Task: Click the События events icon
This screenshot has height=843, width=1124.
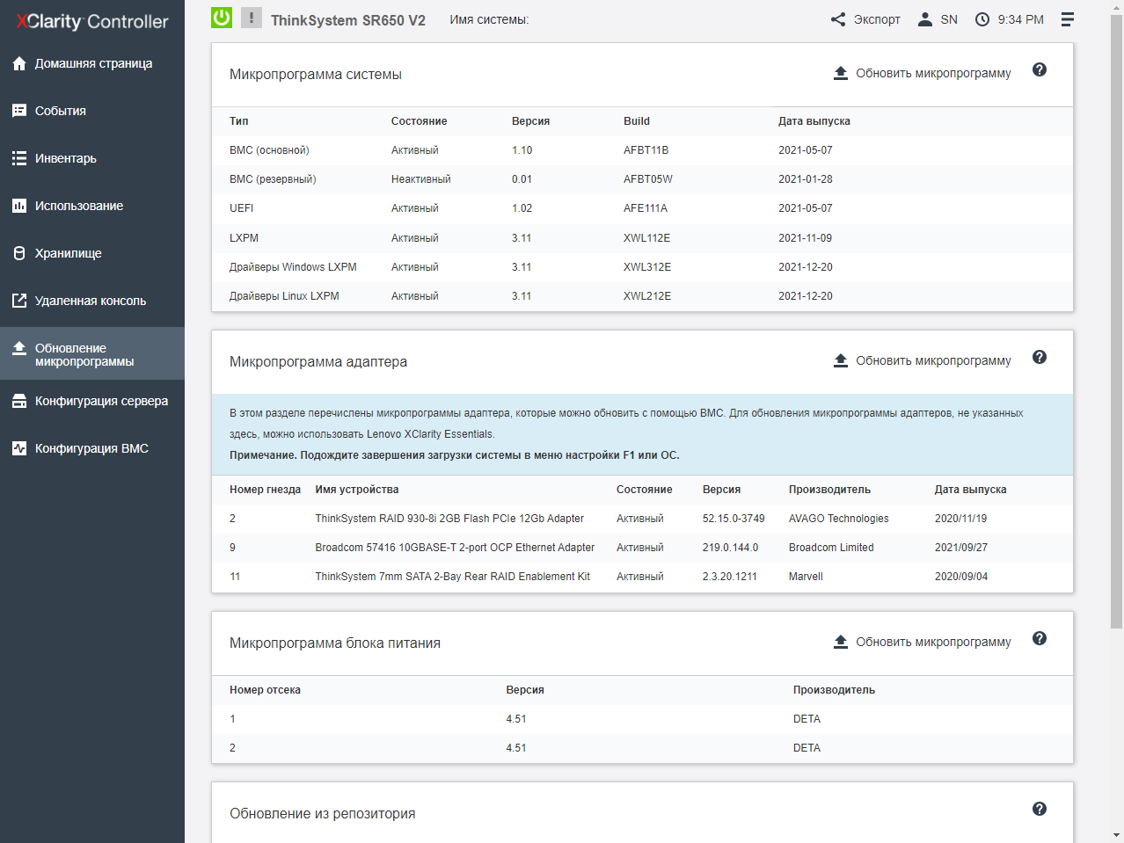Action: (x=19, y=111)
